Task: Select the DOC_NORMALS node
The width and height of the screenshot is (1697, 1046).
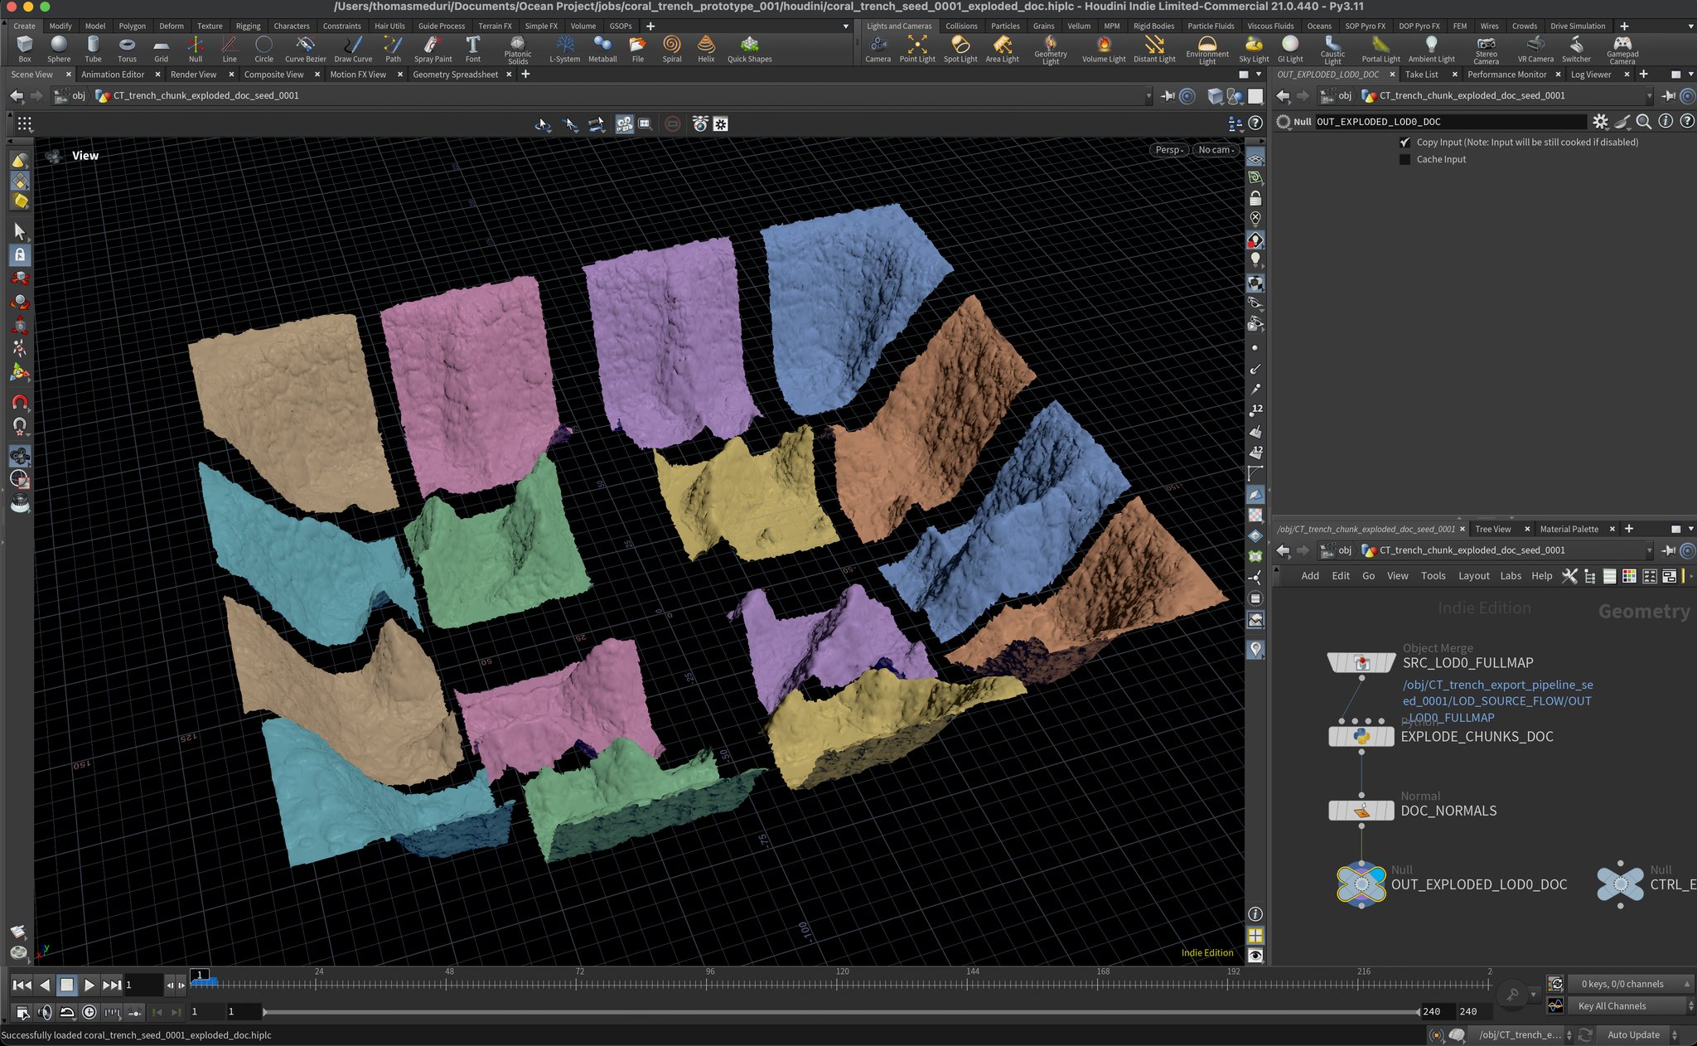Action: (x=1361, y=811)
